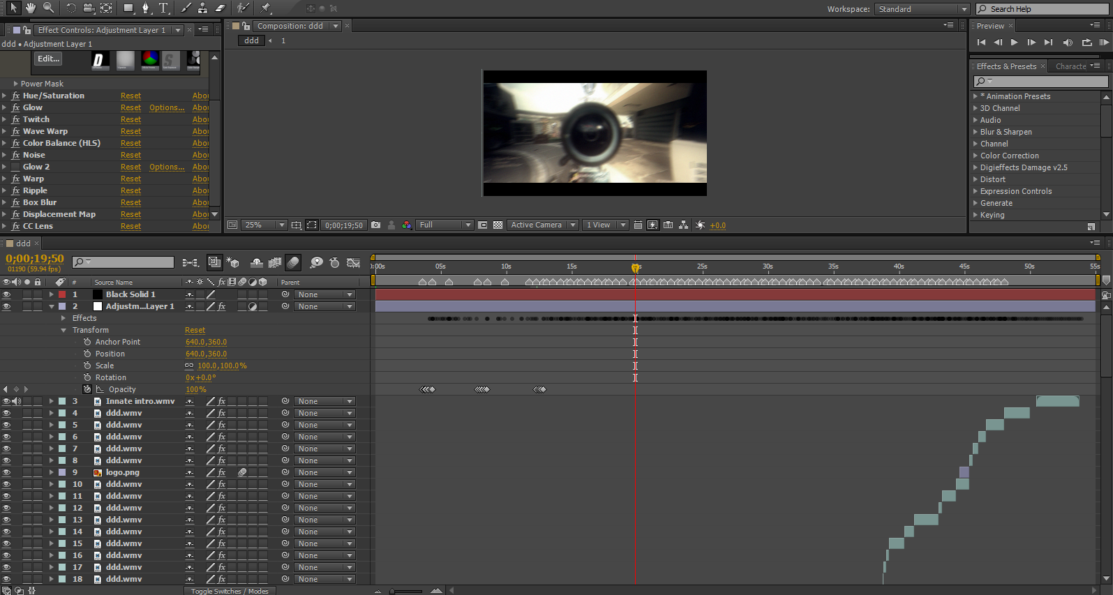Switch to the Character tab
The image size is (1113, 595).
[1070, 66]
